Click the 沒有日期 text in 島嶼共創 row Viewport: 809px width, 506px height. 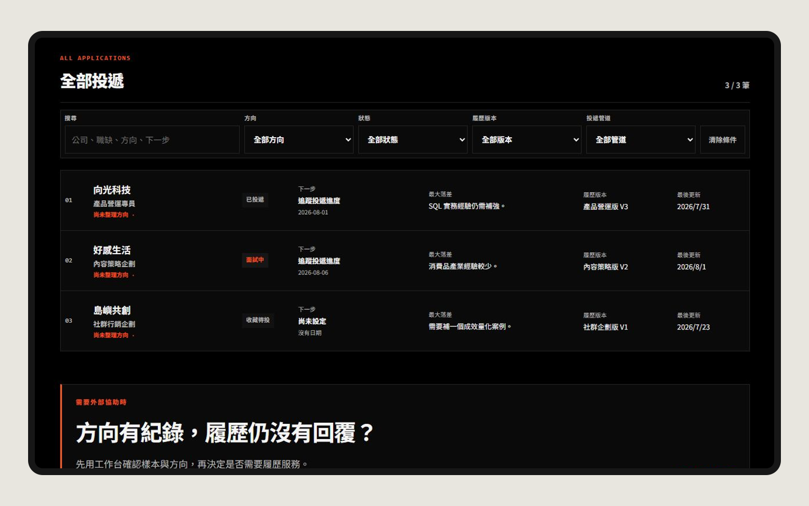(310, 333)
